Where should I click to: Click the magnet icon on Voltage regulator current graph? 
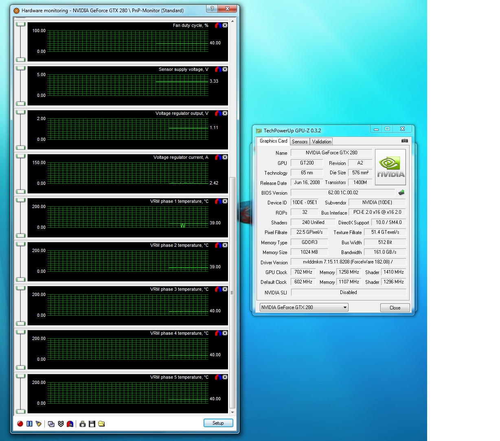coord(218,157)
